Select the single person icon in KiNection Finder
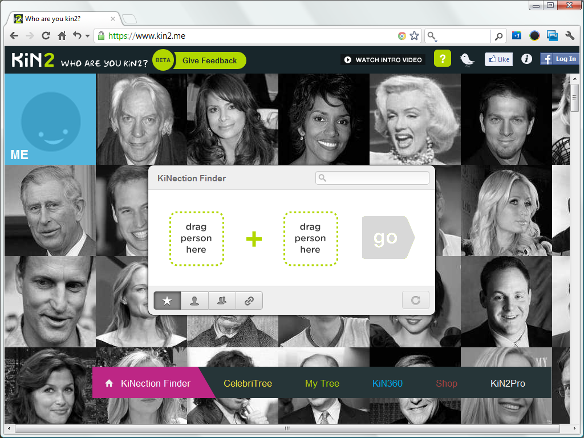Screen dimensions: 584x438 (x=194, y=301)
